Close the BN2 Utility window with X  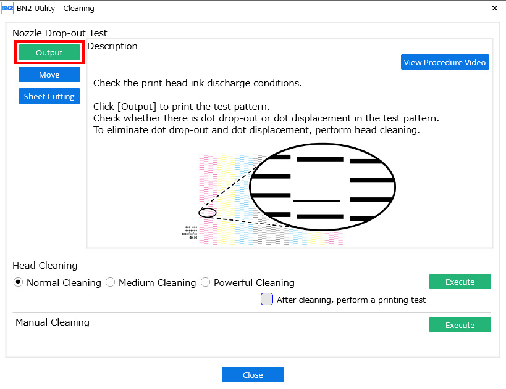[x=494, y=9]
